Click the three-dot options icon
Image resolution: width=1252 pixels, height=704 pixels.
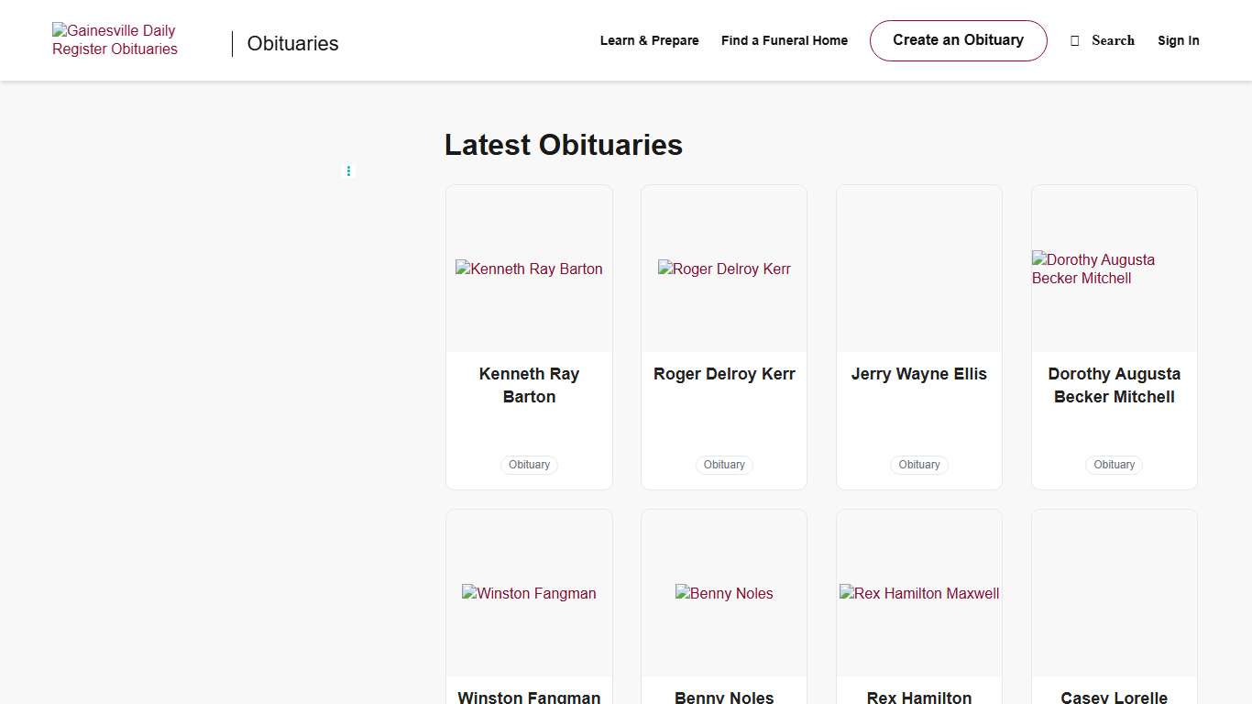pyautogui.click(x=348, y=171)
